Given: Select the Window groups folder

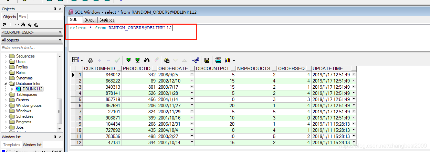Looking at the screenshot, I should (x=29, y=105).
